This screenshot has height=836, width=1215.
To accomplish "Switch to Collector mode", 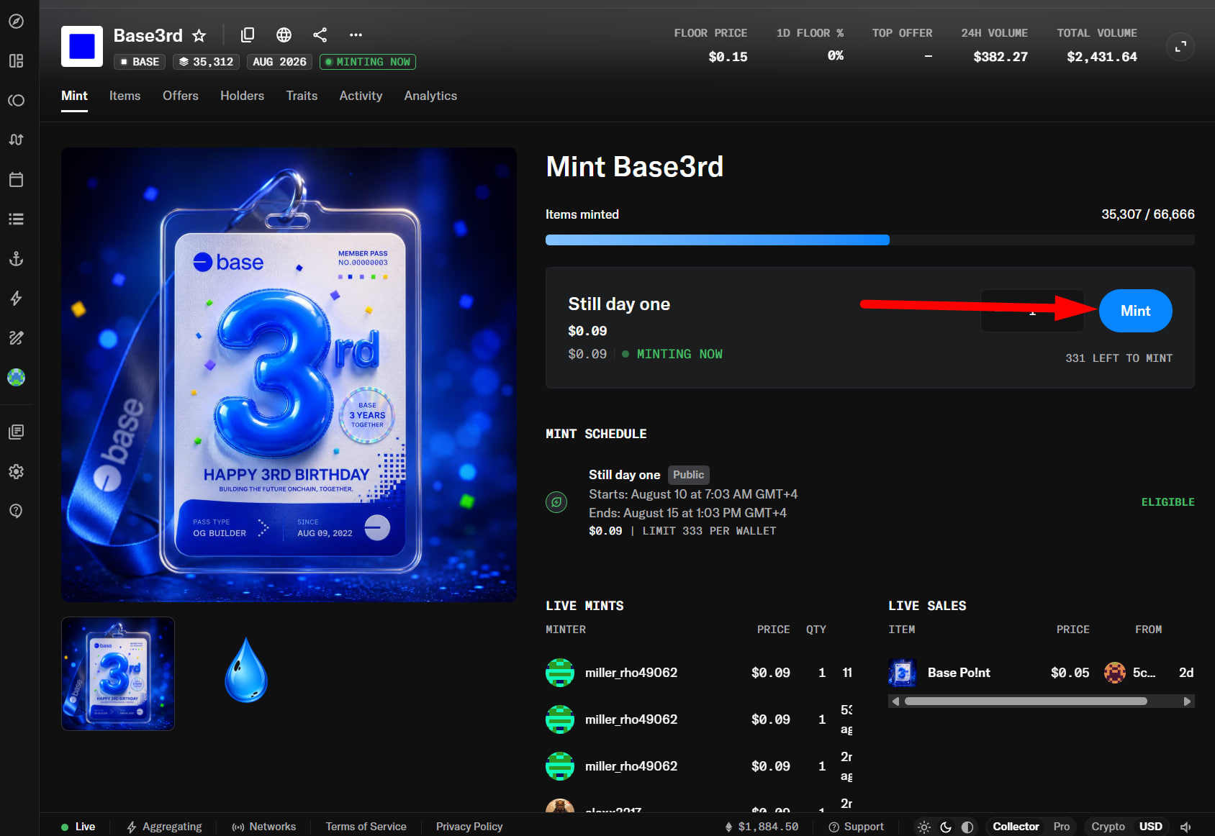I will pos(1016,827).
